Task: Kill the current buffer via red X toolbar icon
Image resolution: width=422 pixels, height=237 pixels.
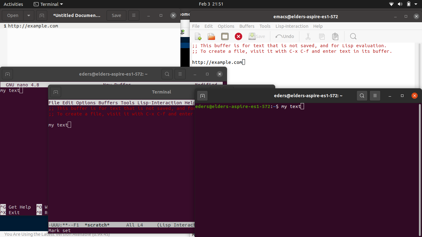Action: [238, 36]
